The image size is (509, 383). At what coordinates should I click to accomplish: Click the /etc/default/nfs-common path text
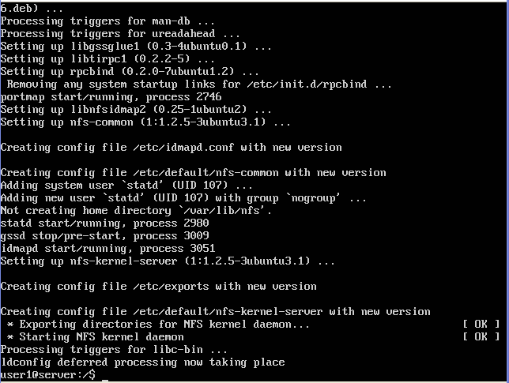click(205, 172)
